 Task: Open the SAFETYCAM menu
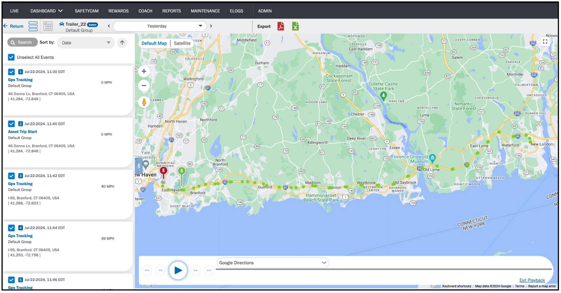[x=87, y=11]
